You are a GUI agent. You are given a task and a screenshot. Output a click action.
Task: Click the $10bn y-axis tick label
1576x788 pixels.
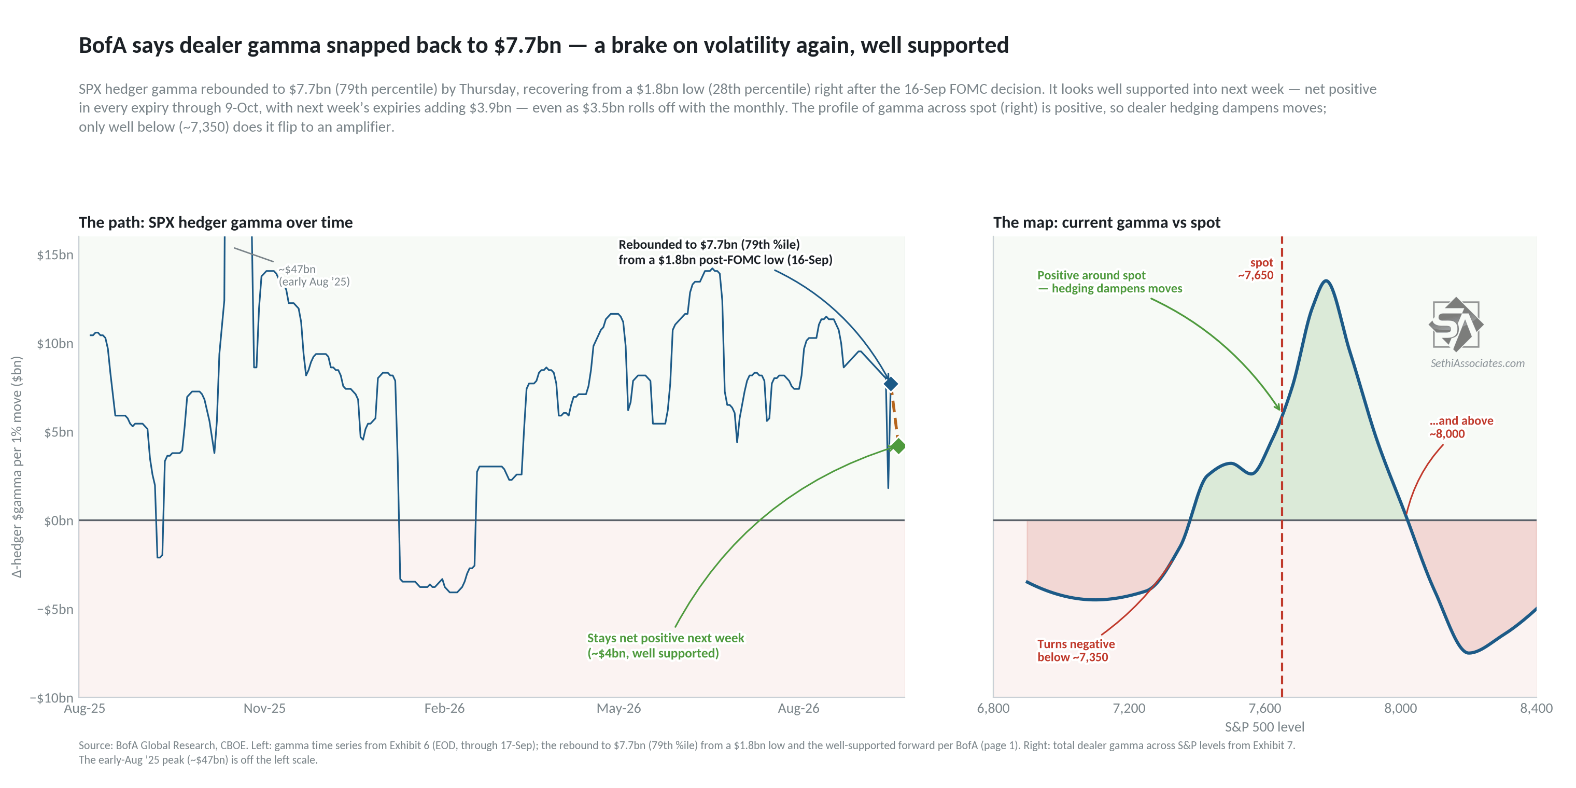[x=54, y=343]
